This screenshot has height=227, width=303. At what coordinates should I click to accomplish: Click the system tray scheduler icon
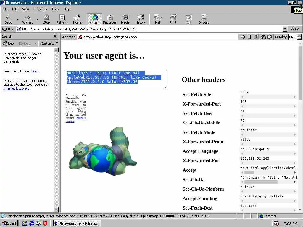(x=276, y=223)
